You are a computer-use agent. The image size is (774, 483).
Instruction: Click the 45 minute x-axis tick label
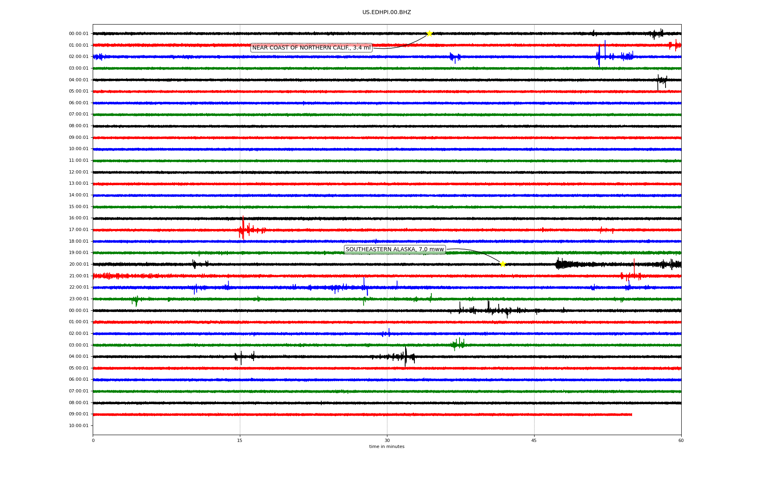pyautogui.click(x=534, y=440)
